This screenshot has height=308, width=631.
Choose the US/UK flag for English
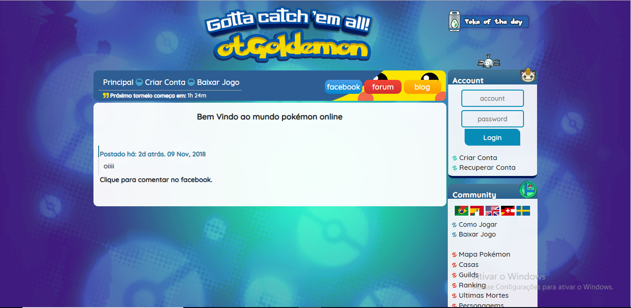(492, 211)
